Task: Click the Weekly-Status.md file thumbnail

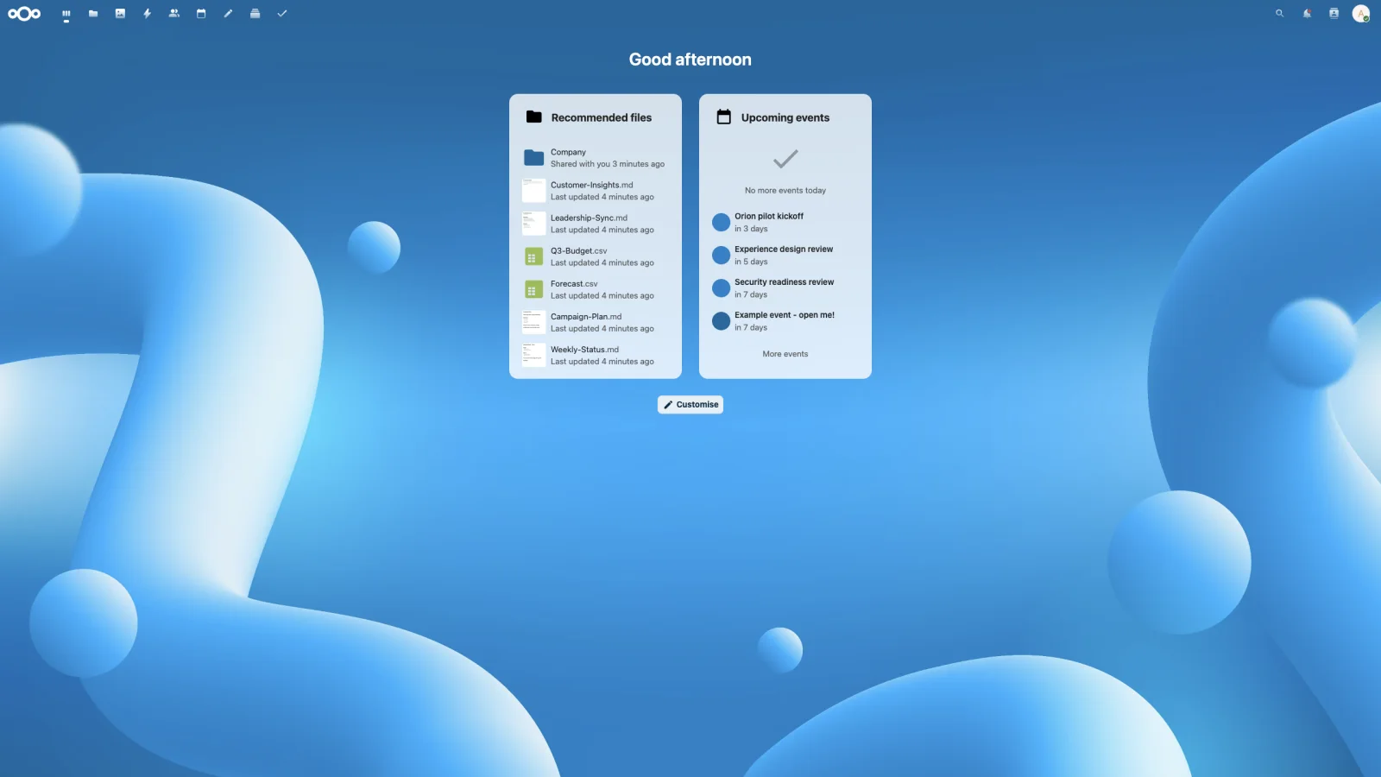Action: pos(534,356)
